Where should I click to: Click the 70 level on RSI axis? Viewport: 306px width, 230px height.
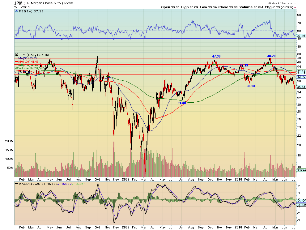(x=299, y=23)
